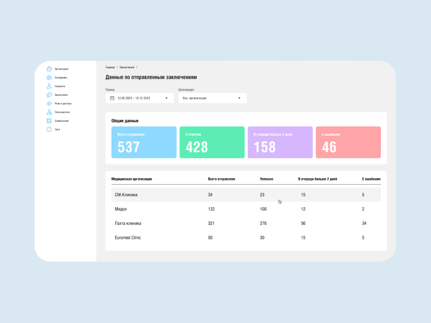Select the Пациенты person icon

pos(49,86)
